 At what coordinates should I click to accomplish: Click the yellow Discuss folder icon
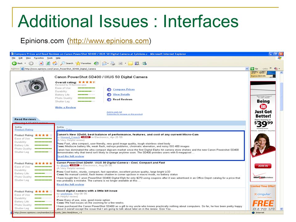(x=130, y=64)
